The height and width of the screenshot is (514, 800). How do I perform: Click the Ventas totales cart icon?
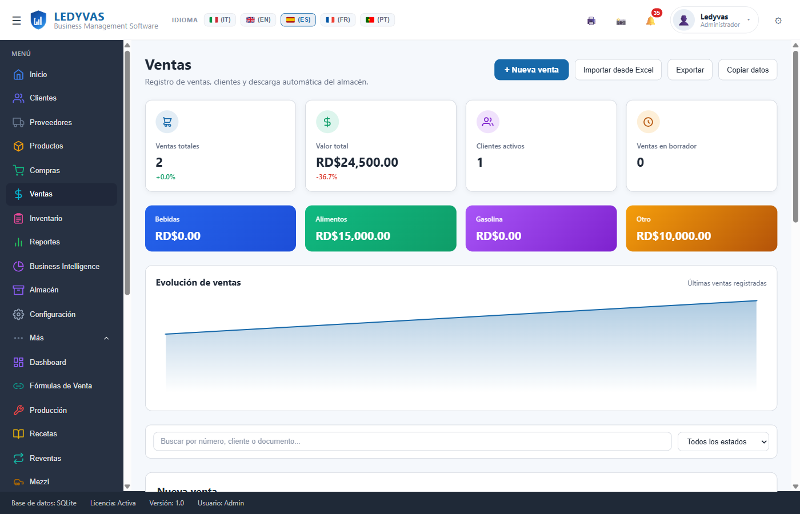coord(167,122)
